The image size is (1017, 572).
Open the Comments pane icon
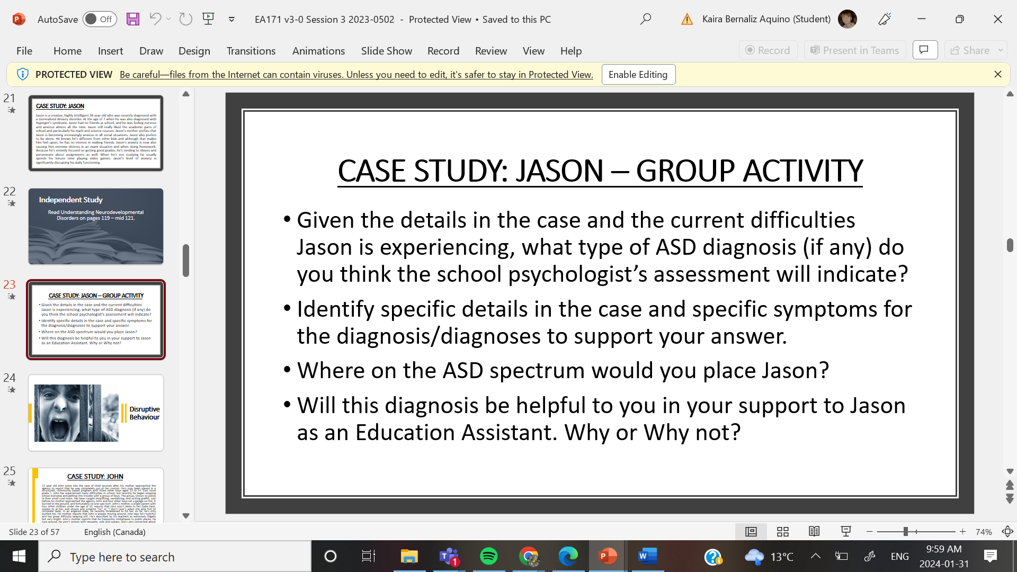925,50
